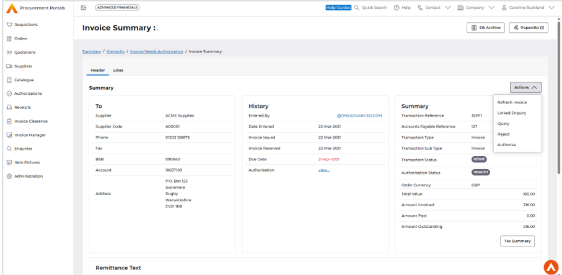Click the Help question mark icon
The image size is (562, 275).
coord(397,7)
